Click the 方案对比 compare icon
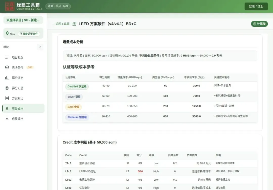Screen dimensions: 273x190 [x=7, y=98]
